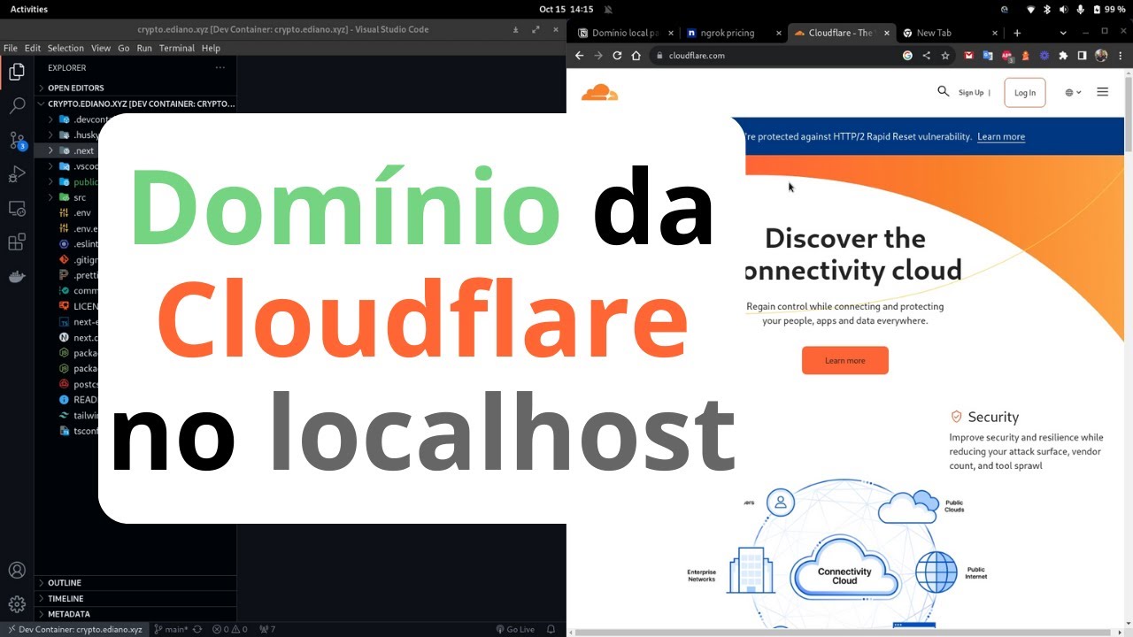The image size is (1133, 637).
Task: Go back in the Chrome browser
Action: point(580,56)
